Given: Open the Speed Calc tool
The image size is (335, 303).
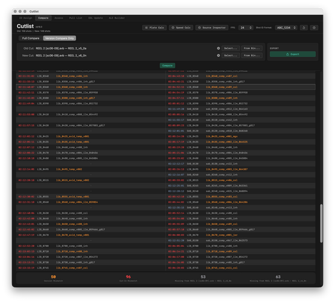Looking at the screenshot, I should [x=181, y=28].
